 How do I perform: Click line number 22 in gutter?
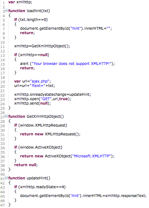[x=3, y=95]
